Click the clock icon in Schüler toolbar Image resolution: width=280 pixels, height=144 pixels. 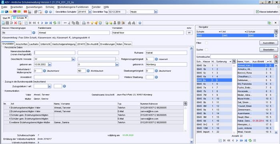coord(100,23)
